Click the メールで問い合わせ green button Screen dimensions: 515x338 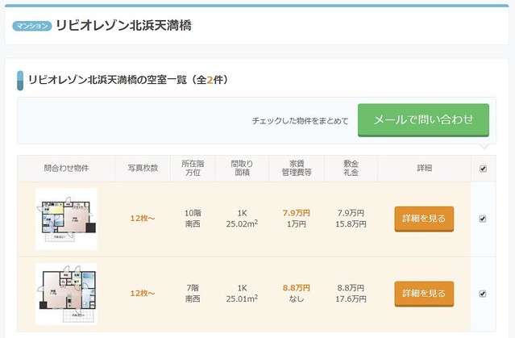(x=423, y=119)
